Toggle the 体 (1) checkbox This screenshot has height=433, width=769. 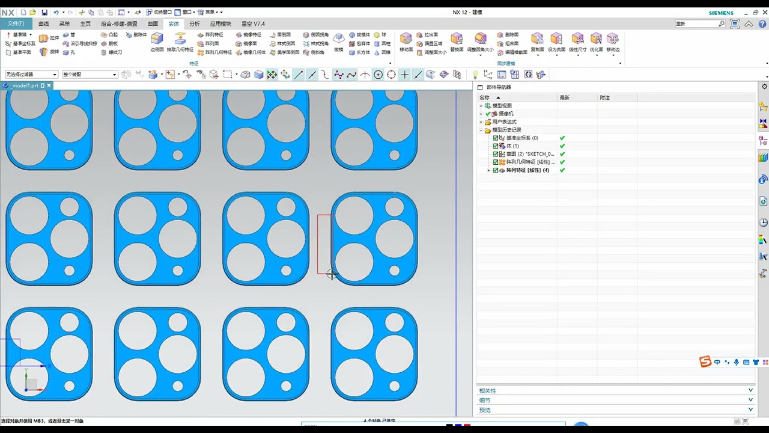click(x=496, y=146)
